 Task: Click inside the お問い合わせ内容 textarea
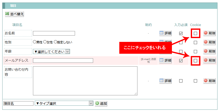point(85,81)
